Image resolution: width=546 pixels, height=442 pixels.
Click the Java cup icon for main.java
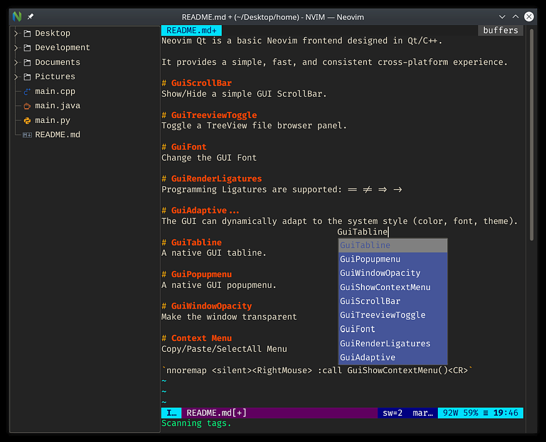click(x=27, y=106)
